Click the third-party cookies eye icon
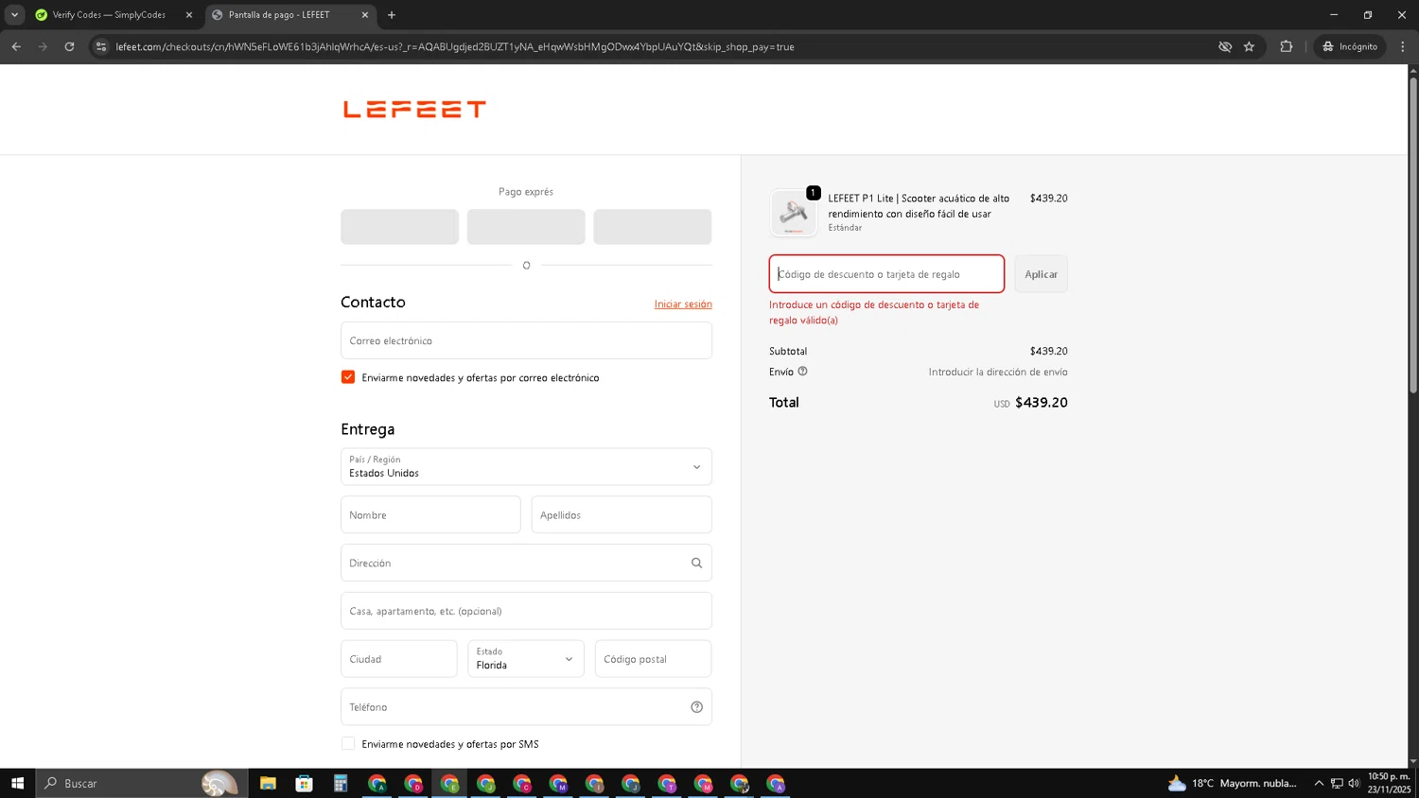Image resolution: width=1419 pixels, height=798 pixels. pyautogui.click(x=1225, y=46)
